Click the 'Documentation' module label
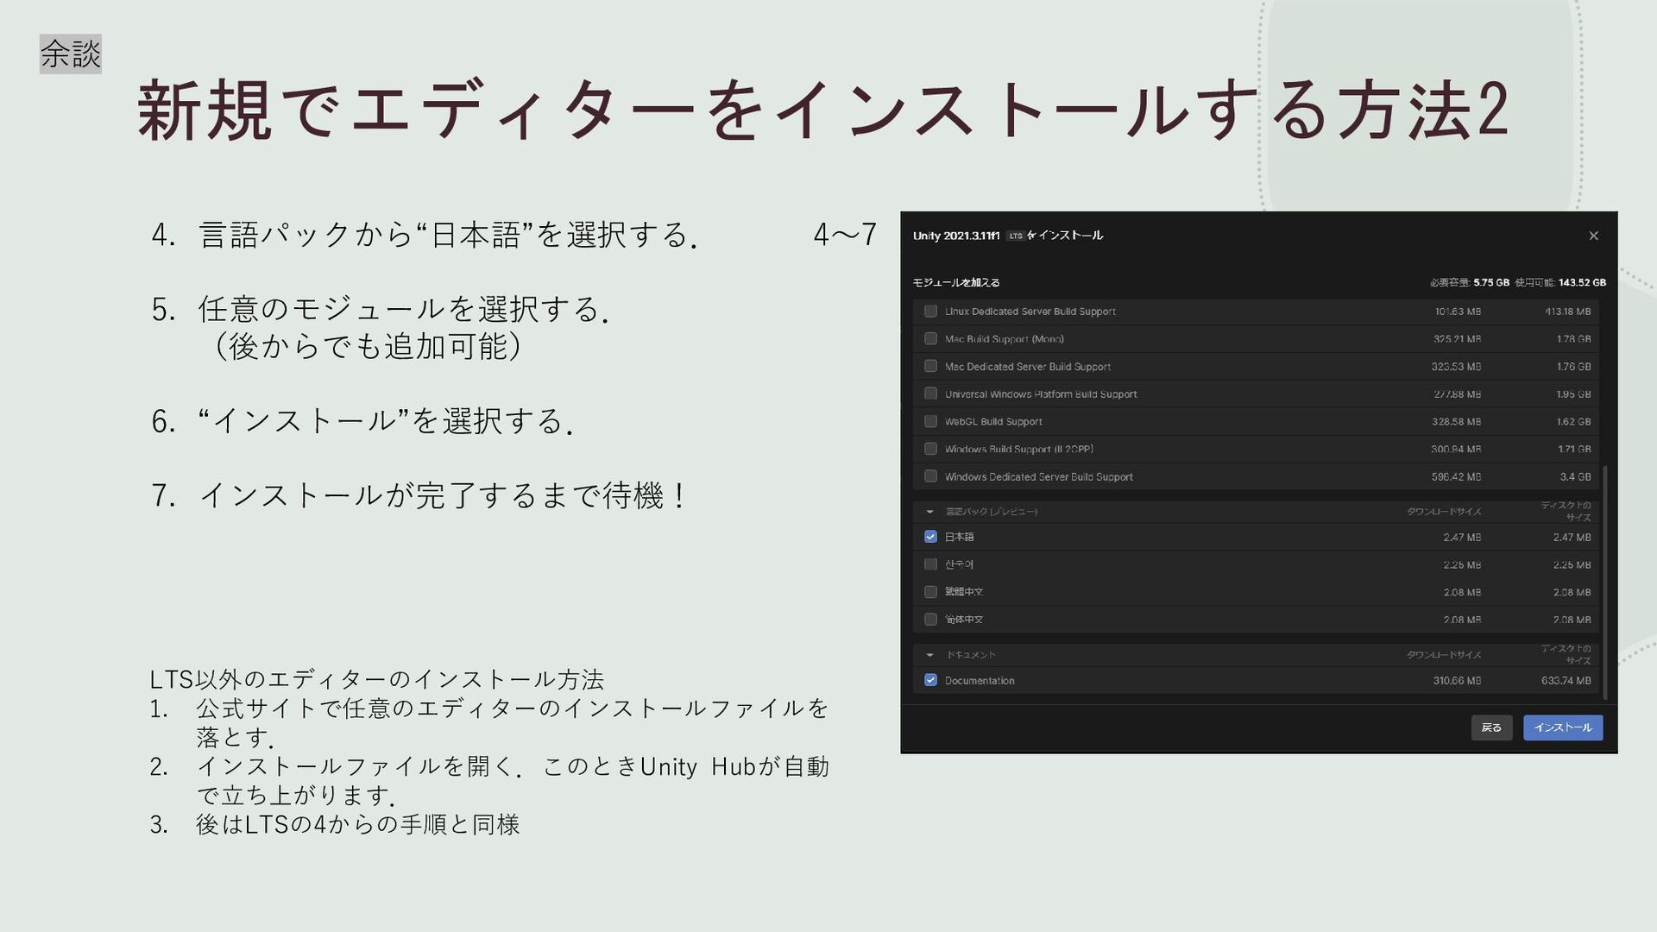Screen dimensions: 1657x932 (980, 681)
